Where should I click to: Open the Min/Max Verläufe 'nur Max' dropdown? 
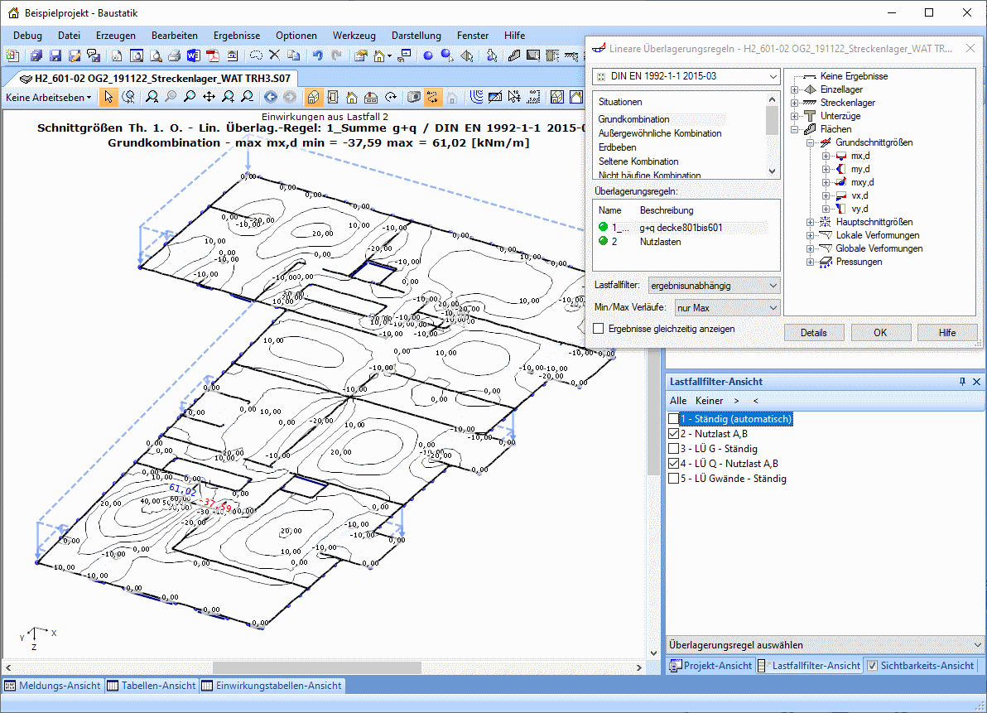tap(728, 308)
